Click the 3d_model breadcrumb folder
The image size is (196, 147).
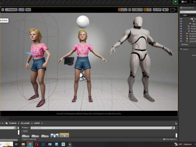25,123
